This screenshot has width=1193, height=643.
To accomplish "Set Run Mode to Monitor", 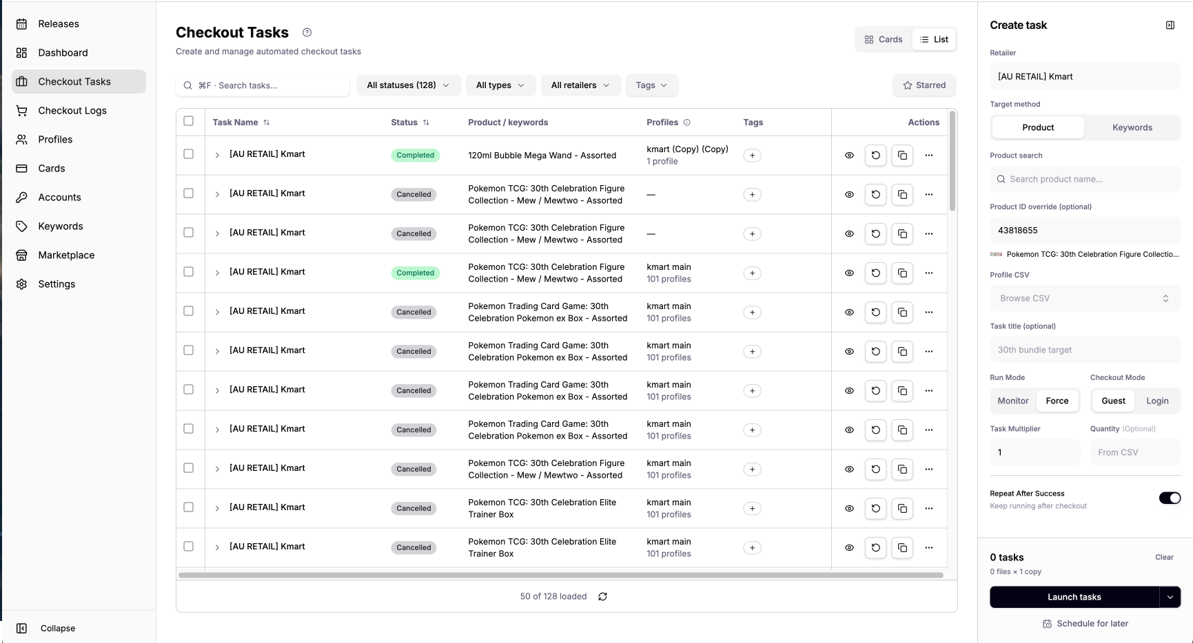I will (x=1013, y=401).
